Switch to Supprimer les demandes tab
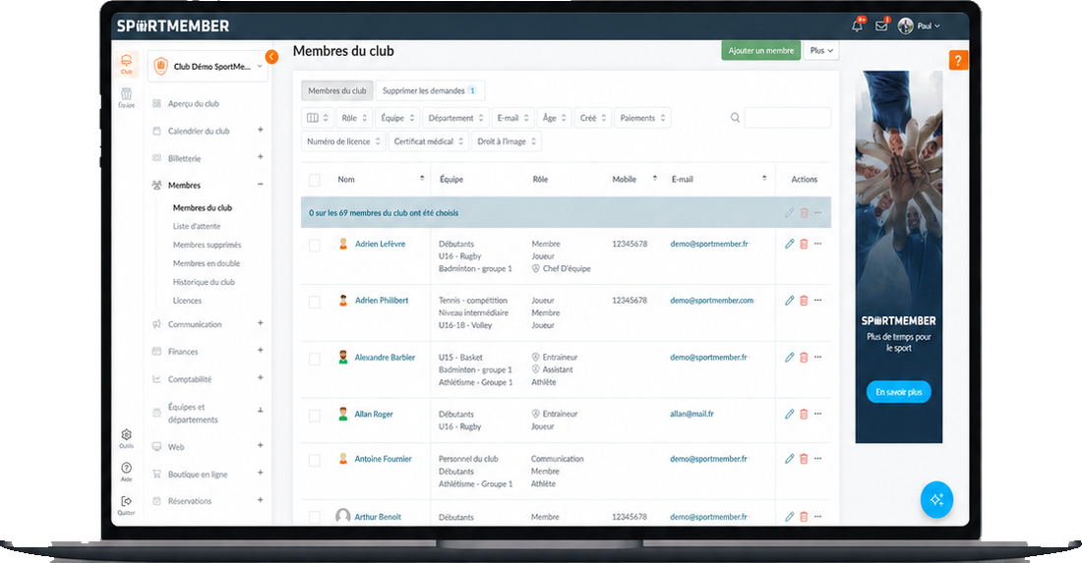 pyautogui.click(x=429, y=90)
